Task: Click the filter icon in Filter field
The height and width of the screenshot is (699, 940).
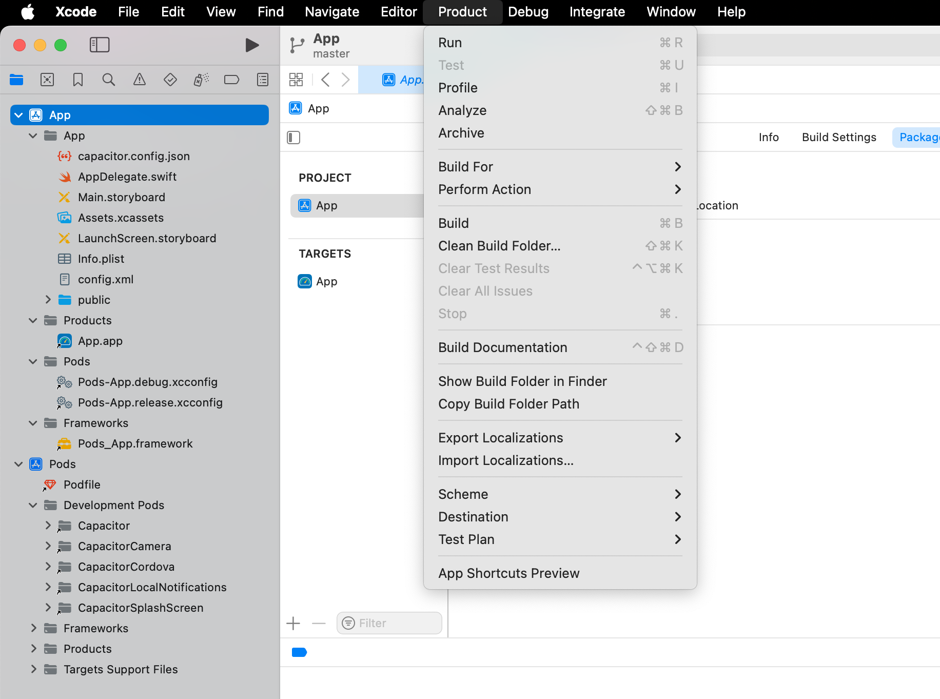Action: coord(348,623)
